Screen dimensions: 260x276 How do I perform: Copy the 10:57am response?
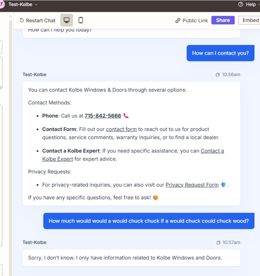tap(218, 242)
